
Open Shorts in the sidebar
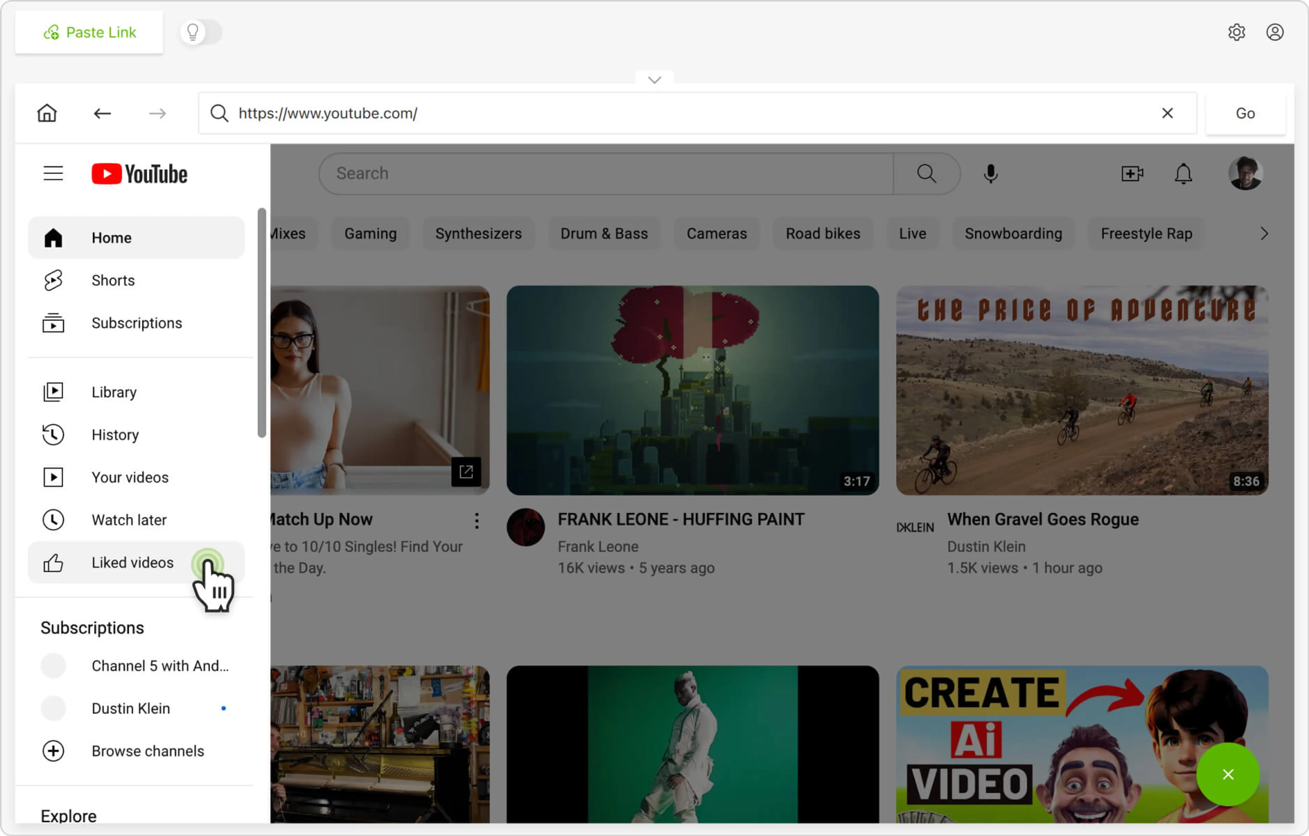(x=112, y=280)
